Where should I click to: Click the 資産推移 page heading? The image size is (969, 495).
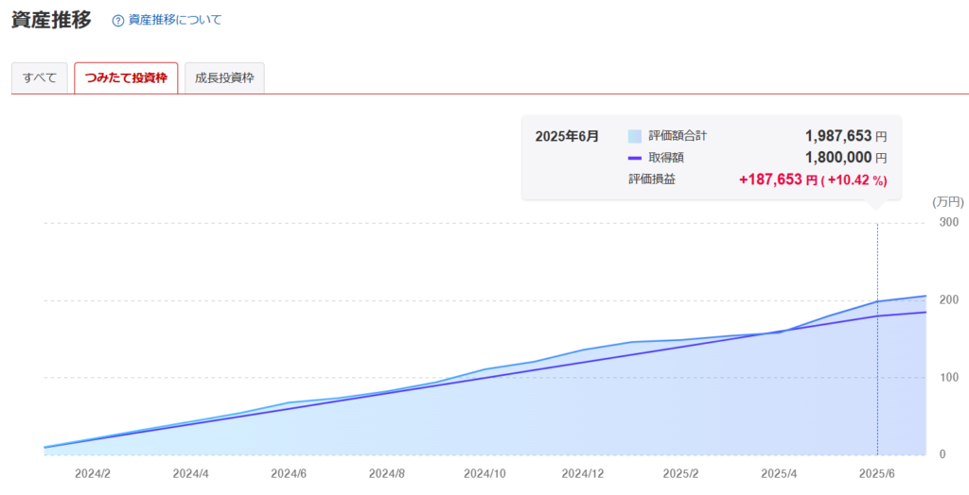point(51,20)
